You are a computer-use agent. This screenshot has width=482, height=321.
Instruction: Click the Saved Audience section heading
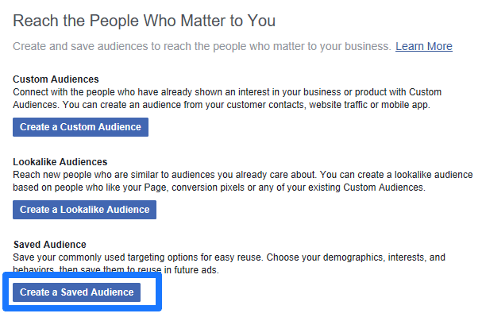pos(49,245)
